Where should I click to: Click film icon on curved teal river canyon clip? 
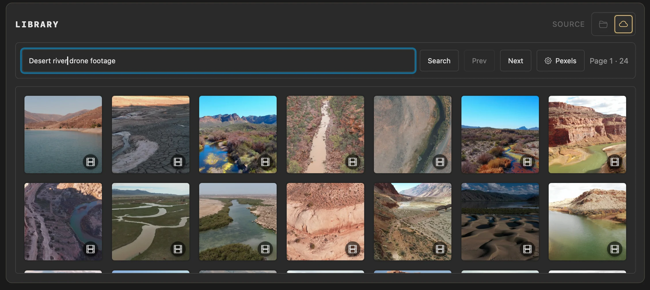[x=91, y=249]
